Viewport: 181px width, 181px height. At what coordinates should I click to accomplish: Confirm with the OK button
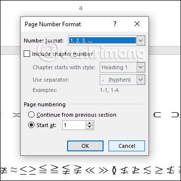(x=85, y=146)
